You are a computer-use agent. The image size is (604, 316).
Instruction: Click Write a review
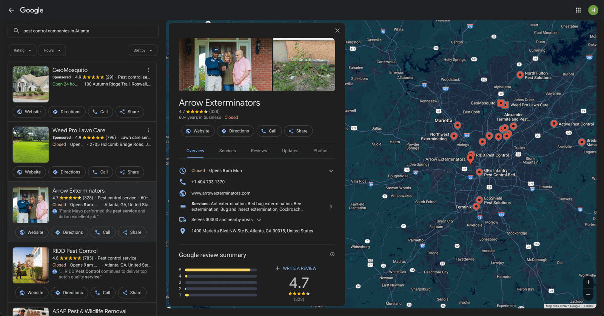click(x=296, y=268)
